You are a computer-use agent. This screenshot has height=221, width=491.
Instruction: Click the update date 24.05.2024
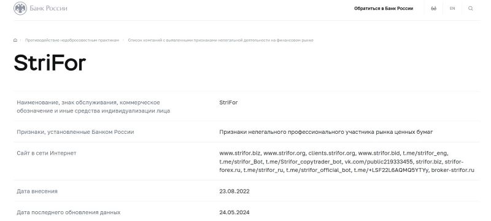234,212
